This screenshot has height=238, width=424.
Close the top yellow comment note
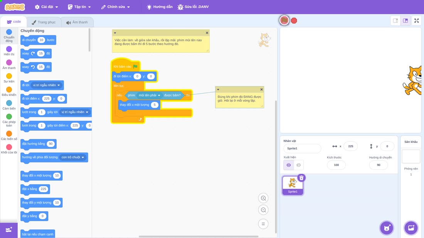pos(207,33)
